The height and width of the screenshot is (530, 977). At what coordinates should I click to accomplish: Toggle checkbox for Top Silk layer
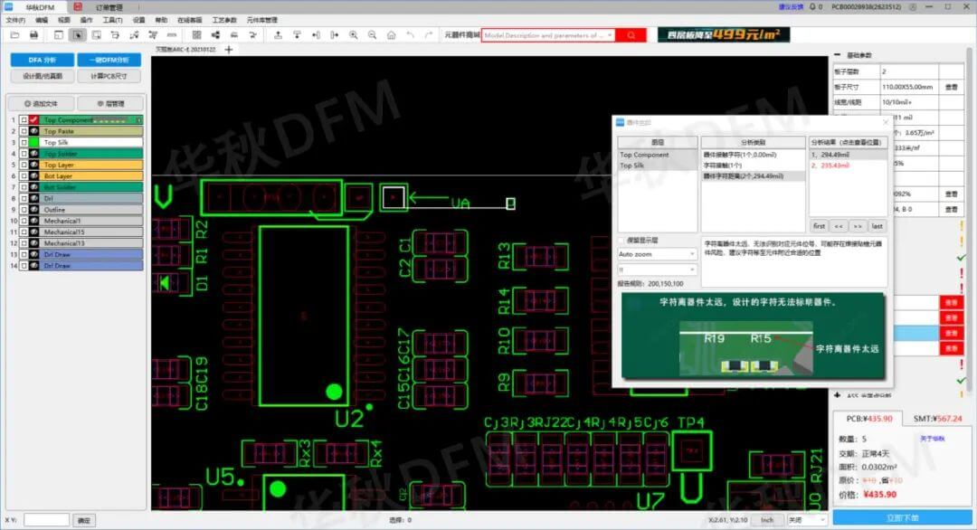[24, 142]
